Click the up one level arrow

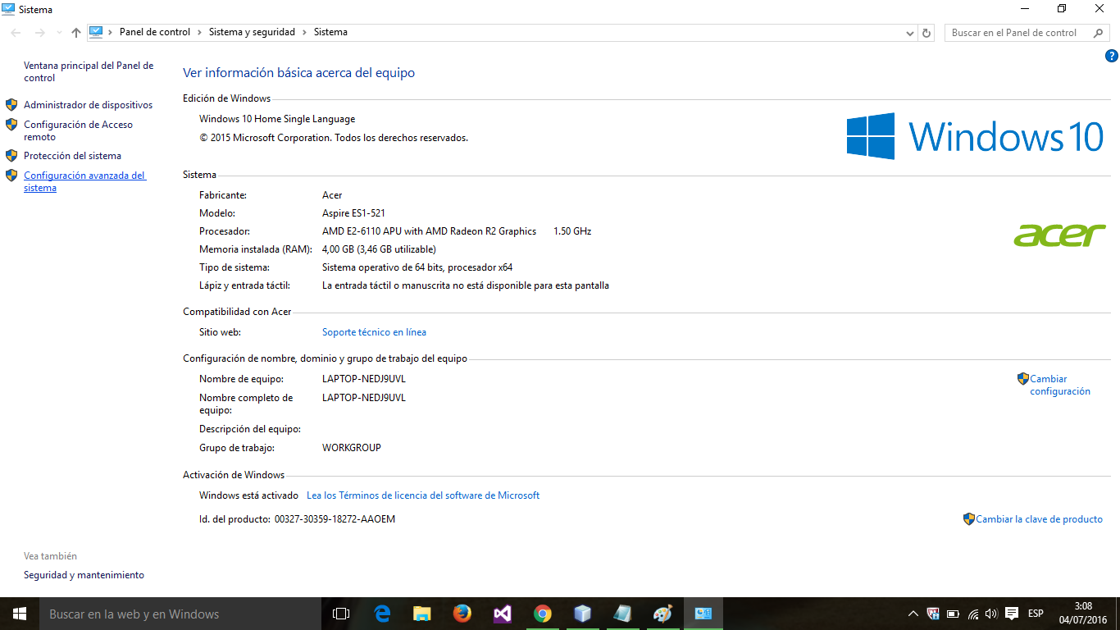point(76,33)
